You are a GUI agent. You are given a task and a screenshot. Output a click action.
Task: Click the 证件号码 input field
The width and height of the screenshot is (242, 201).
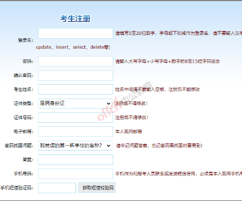tap(75, 117)
